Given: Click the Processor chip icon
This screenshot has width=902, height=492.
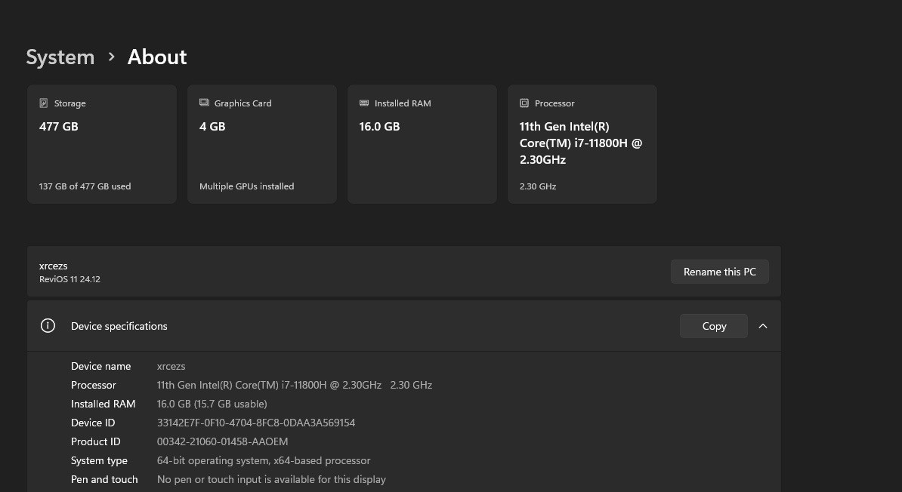Looking at the screenshot, I should click(524, 103).
